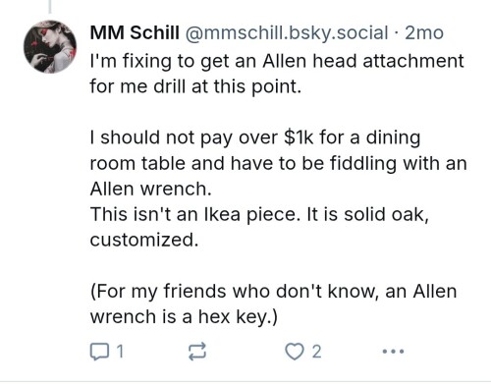Open the @mmschill.bsky.social handle link

[287, 33]
